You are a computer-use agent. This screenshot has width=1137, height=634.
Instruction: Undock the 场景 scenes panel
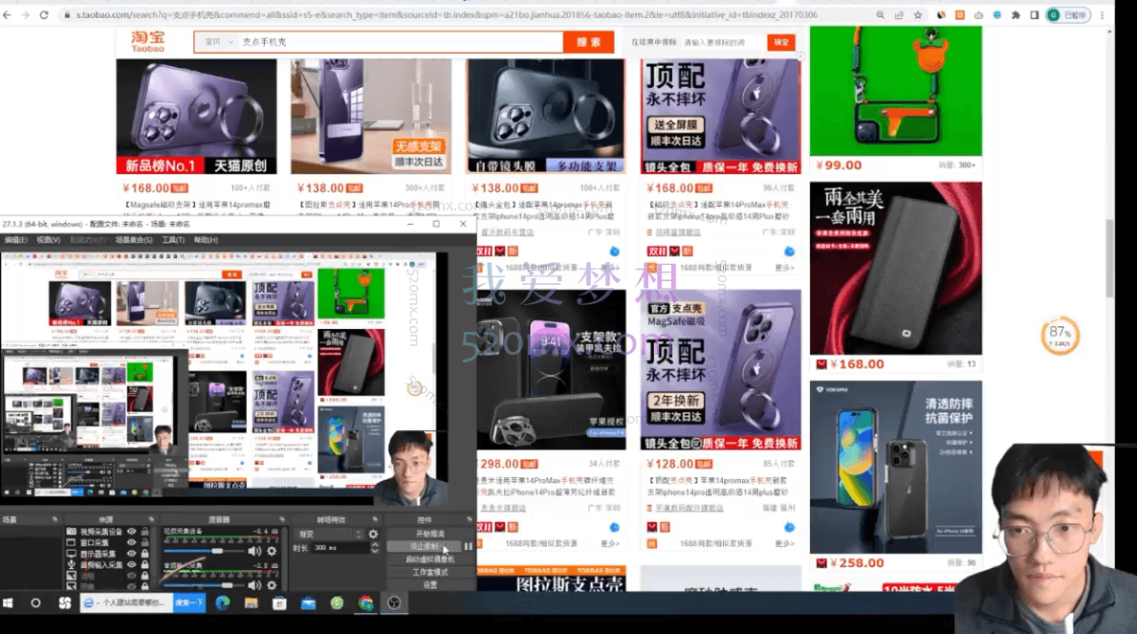[x=55, y=519]
